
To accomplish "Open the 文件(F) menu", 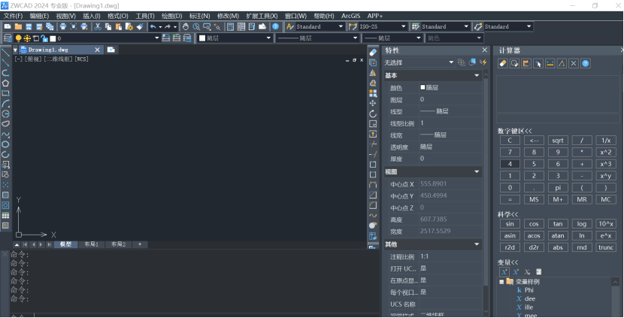I will [13, 16].
